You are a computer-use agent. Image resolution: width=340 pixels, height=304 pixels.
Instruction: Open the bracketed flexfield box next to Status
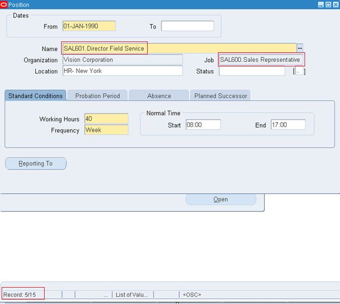pyautogui.click(x=299, y=71)
